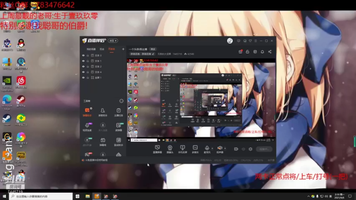
Task: Open the skin (shirt) icon in the title bar
Action: point(250,41)
